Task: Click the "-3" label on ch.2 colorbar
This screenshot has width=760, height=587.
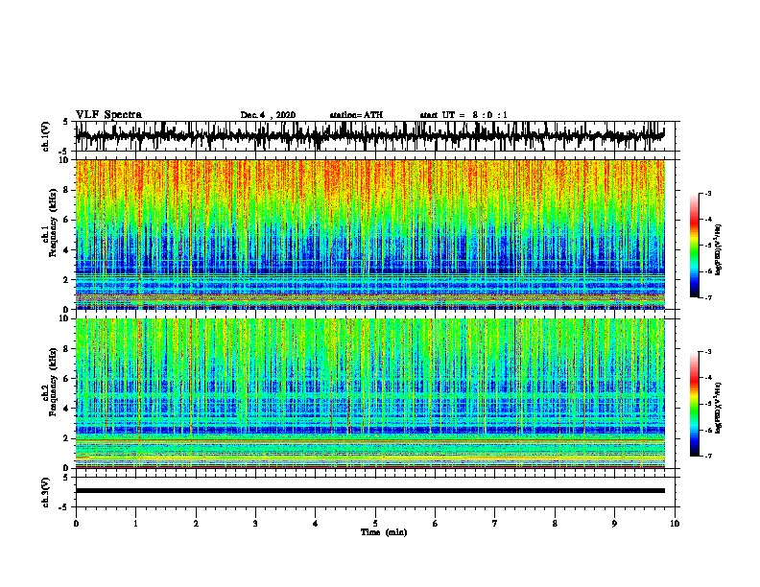Action: pyautogui.click(x=708, y=352)
